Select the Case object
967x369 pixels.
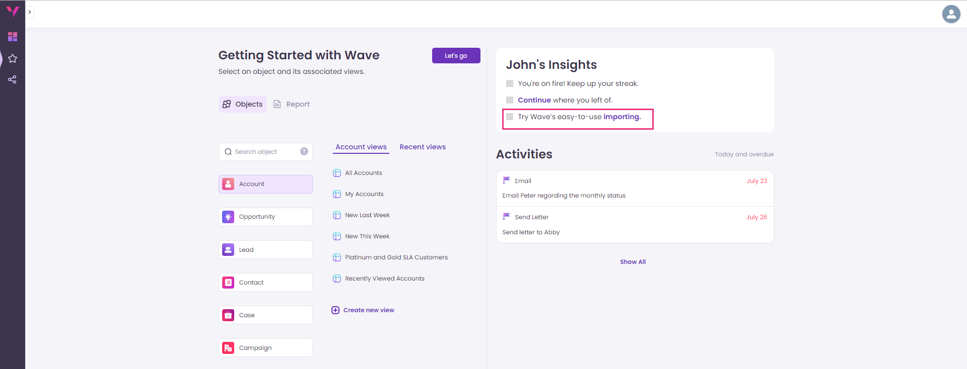265,315
